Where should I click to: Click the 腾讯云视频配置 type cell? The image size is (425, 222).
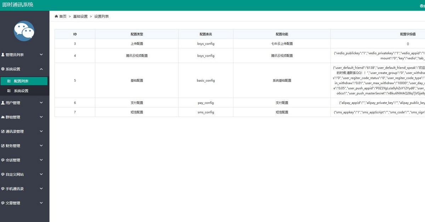point(137,55)
